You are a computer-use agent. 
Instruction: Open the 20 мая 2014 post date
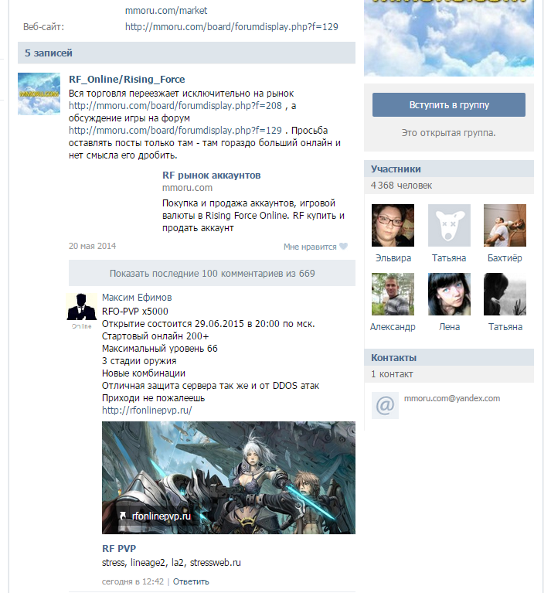click(x=92, y=246)
